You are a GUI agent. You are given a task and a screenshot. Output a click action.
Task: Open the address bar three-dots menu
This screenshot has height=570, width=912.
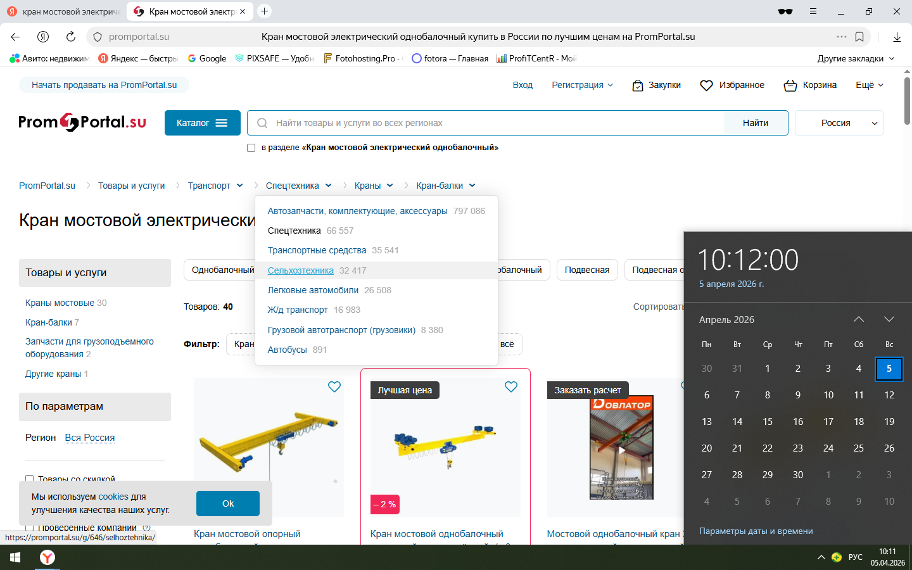(842, 37)
